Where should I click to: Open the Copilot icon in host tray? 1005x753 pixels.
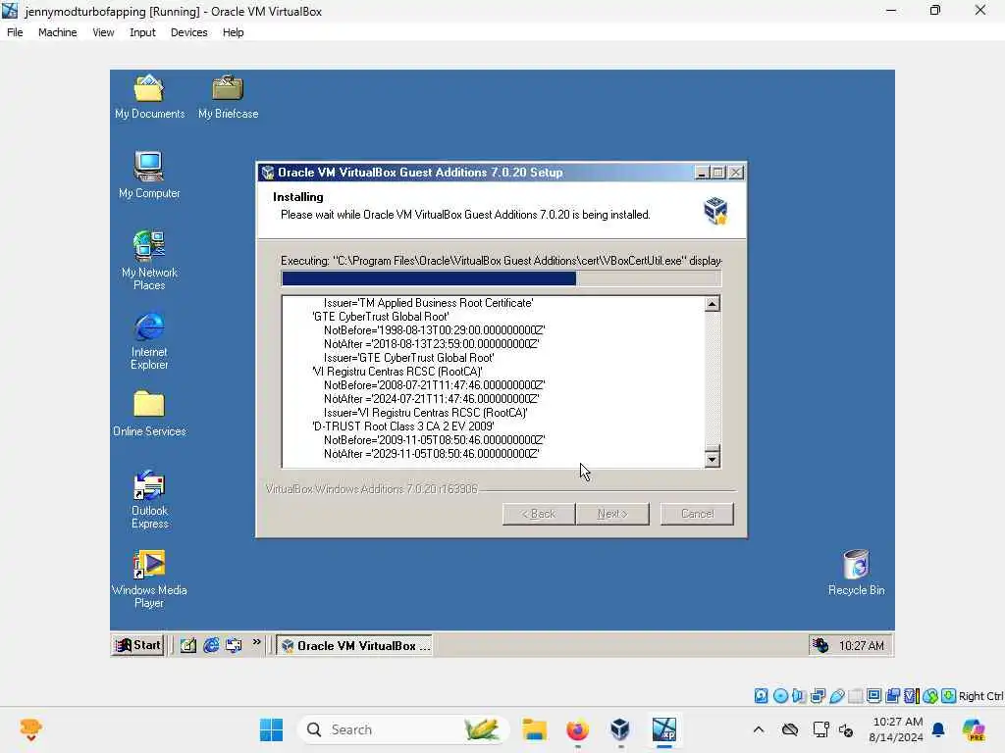tap(974, 729)
